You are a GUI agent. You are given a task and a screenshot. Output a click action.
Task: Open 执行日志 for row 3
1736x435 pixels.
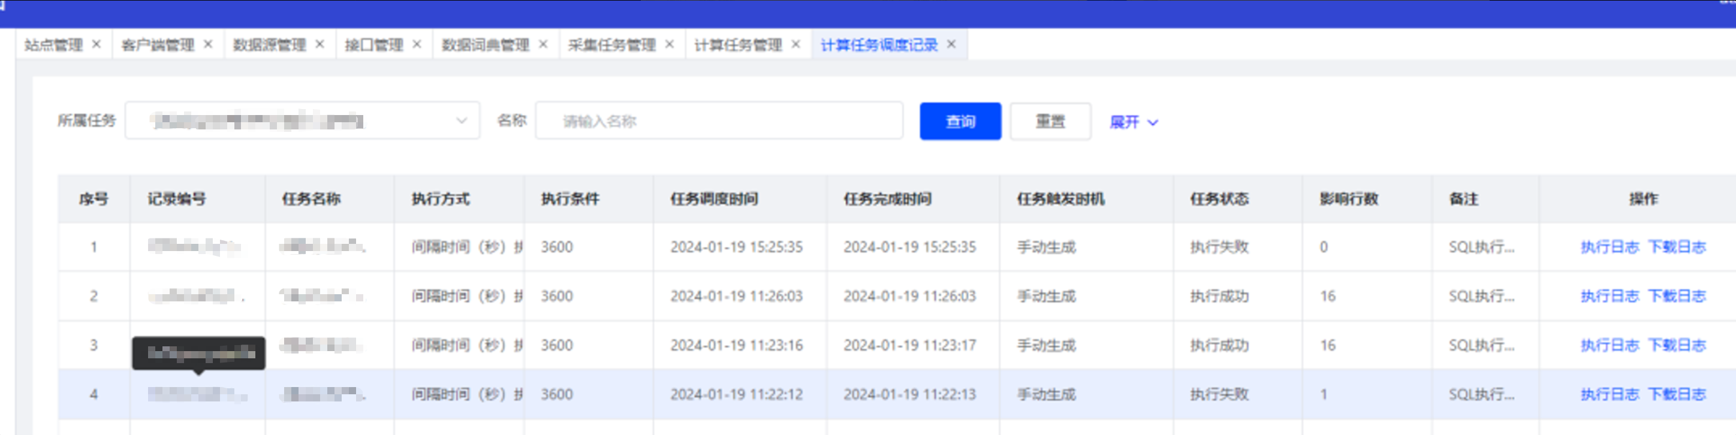pyautogui.click(x=1610, y=346)
